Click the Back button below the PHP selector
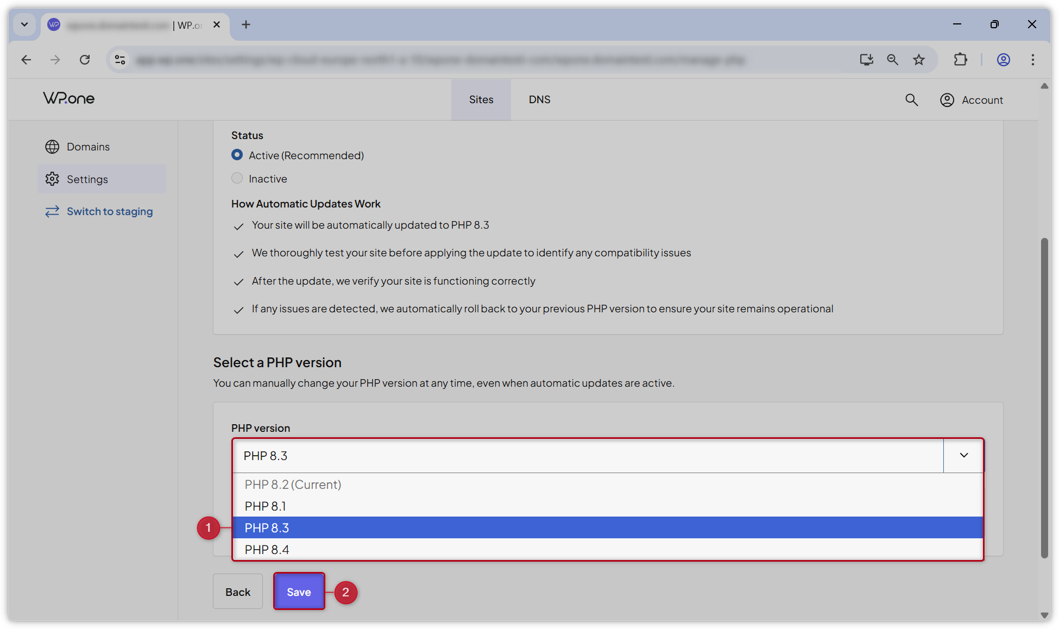The image size is (1059, 629). pyautogui.click(x=237, y=591)
